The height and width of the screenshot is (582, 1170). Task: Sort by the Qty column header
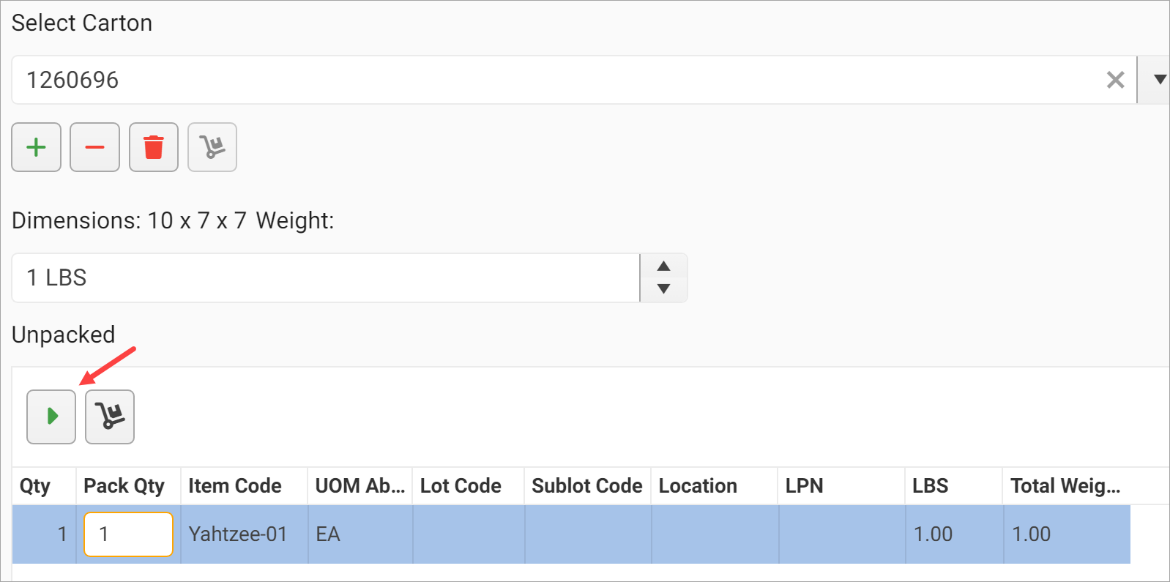click(x=35, y=486)
